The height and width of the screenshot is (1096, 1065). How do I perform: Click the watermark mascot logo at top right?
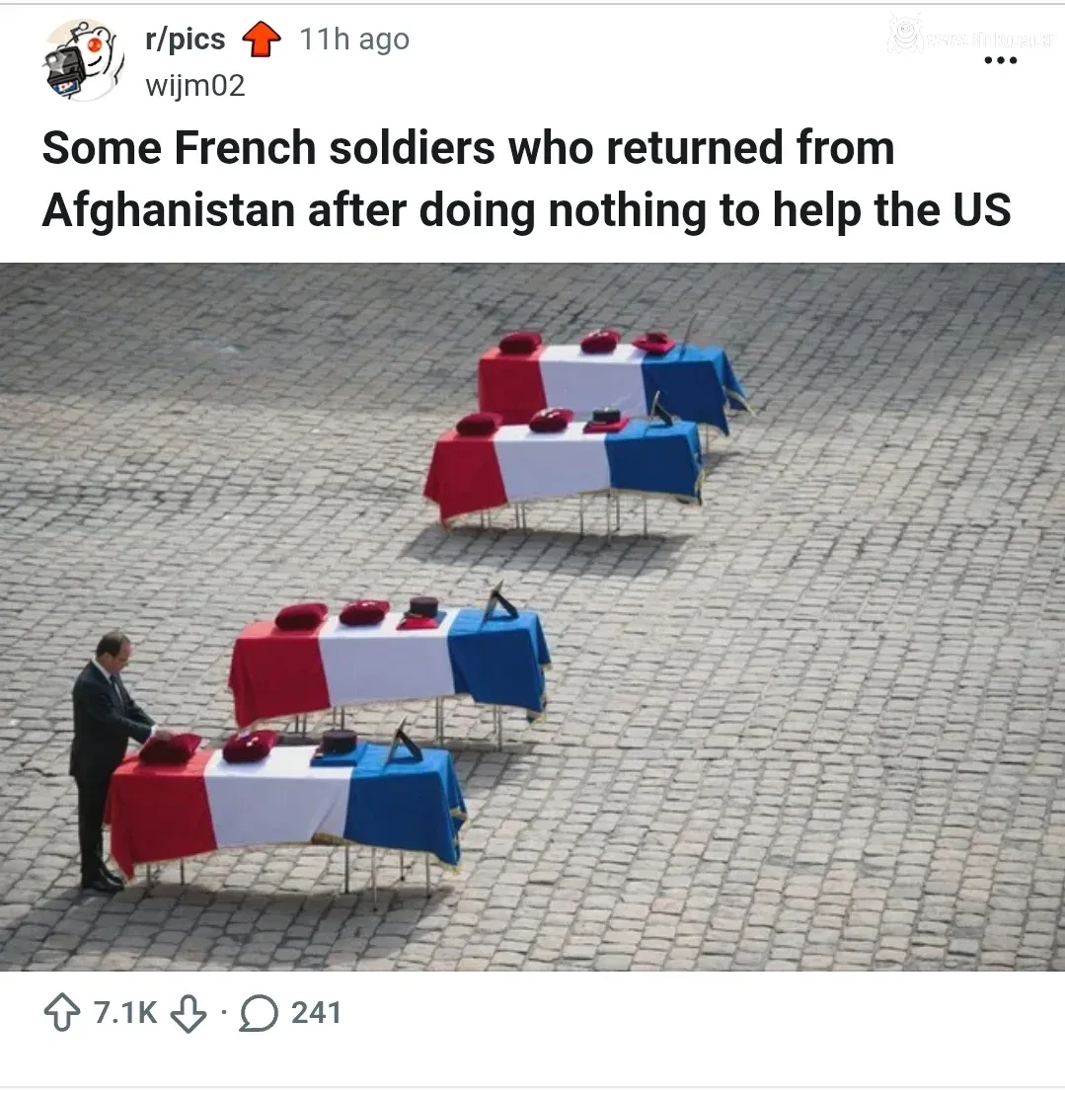pyautogui.click(x=905, y=34)
